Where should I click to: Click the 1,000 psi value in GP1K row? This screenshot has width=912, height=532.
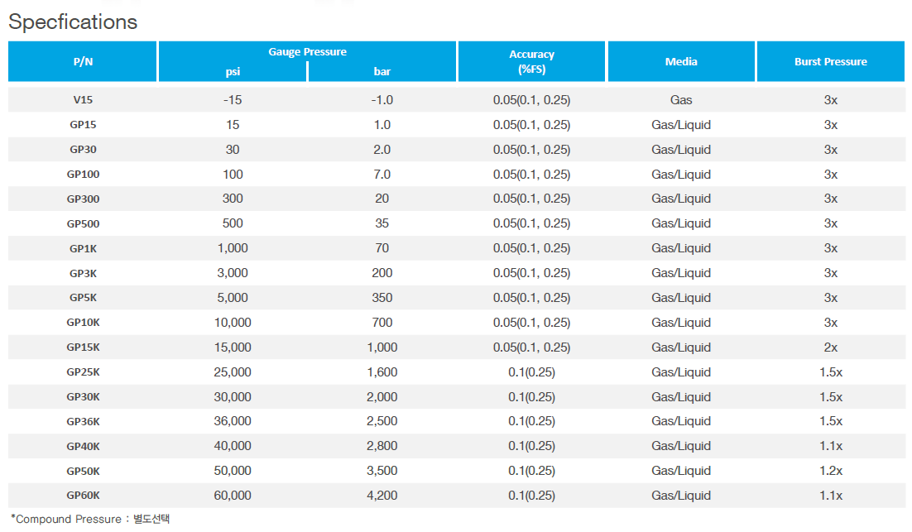pos(233,248)
